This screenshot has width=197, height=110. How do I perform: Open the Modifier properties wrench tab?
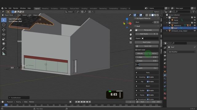point(165,75)
